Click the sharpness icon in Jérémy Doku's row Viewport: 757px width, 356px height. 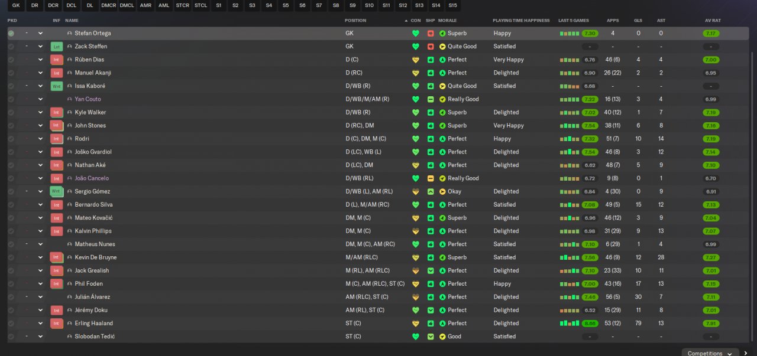click(431, 310)
